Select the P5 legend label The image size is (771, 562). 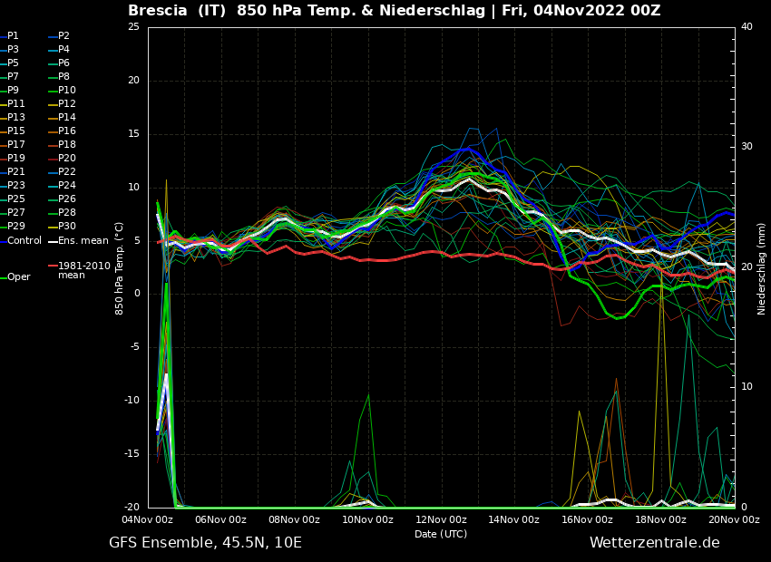(x=13, y=63)
